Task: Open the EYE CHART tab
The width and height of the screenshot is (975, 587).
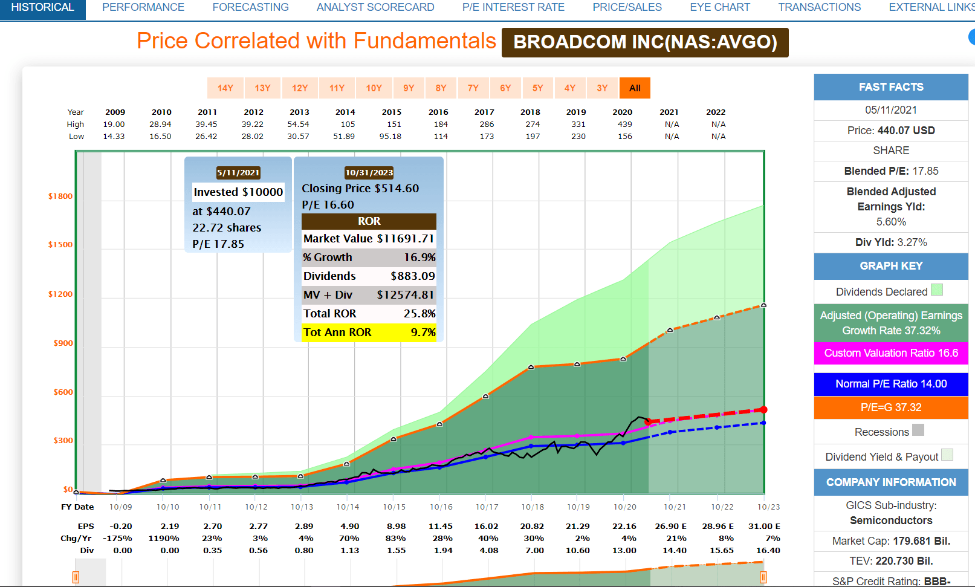Action: click(720, 8)
